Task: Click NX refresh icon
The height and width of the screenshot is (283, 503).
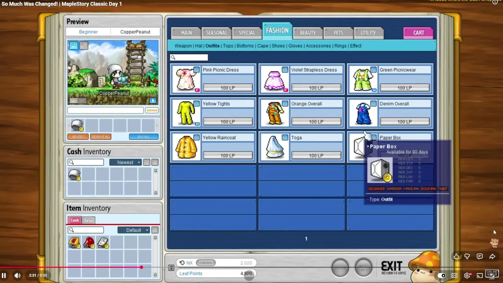Action: 182,263
